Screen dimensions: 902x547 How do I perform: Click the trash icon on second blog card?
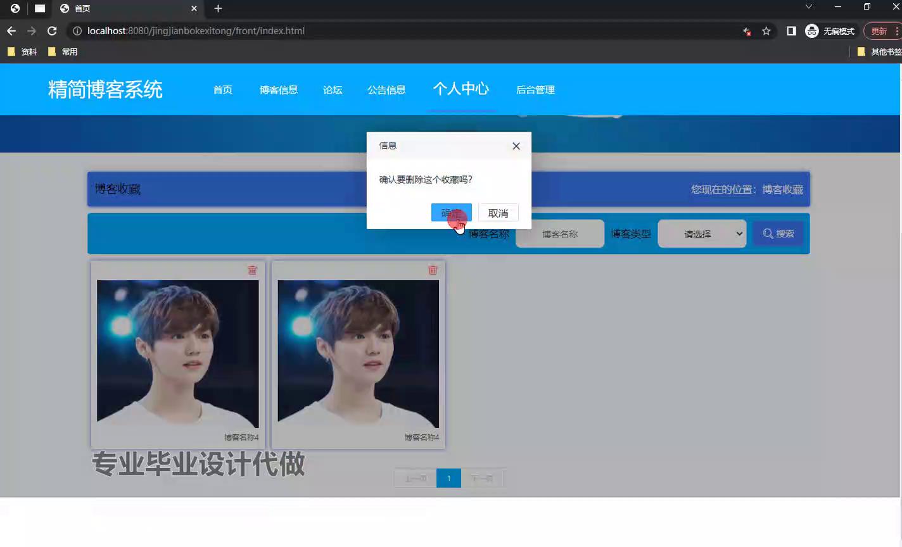[433, 270]
